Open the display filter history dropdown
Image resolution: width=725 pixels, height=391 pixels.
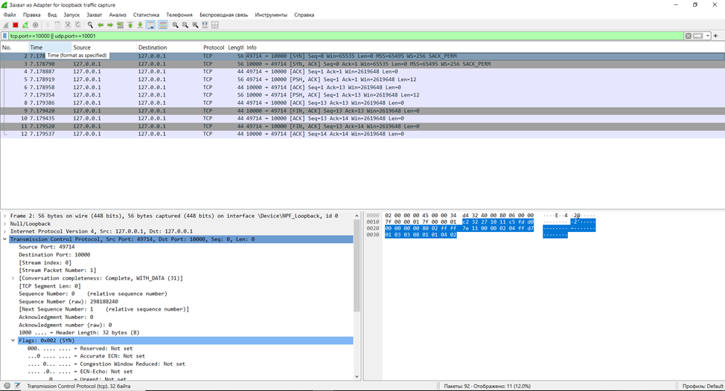click(x=707, y=36)
